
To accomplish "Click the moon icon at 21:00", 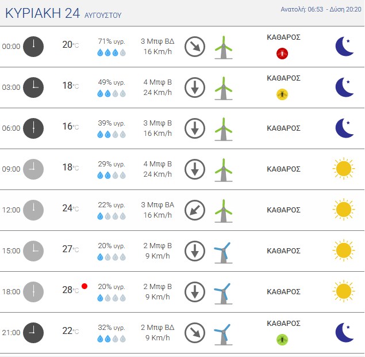I will point(344,332).
